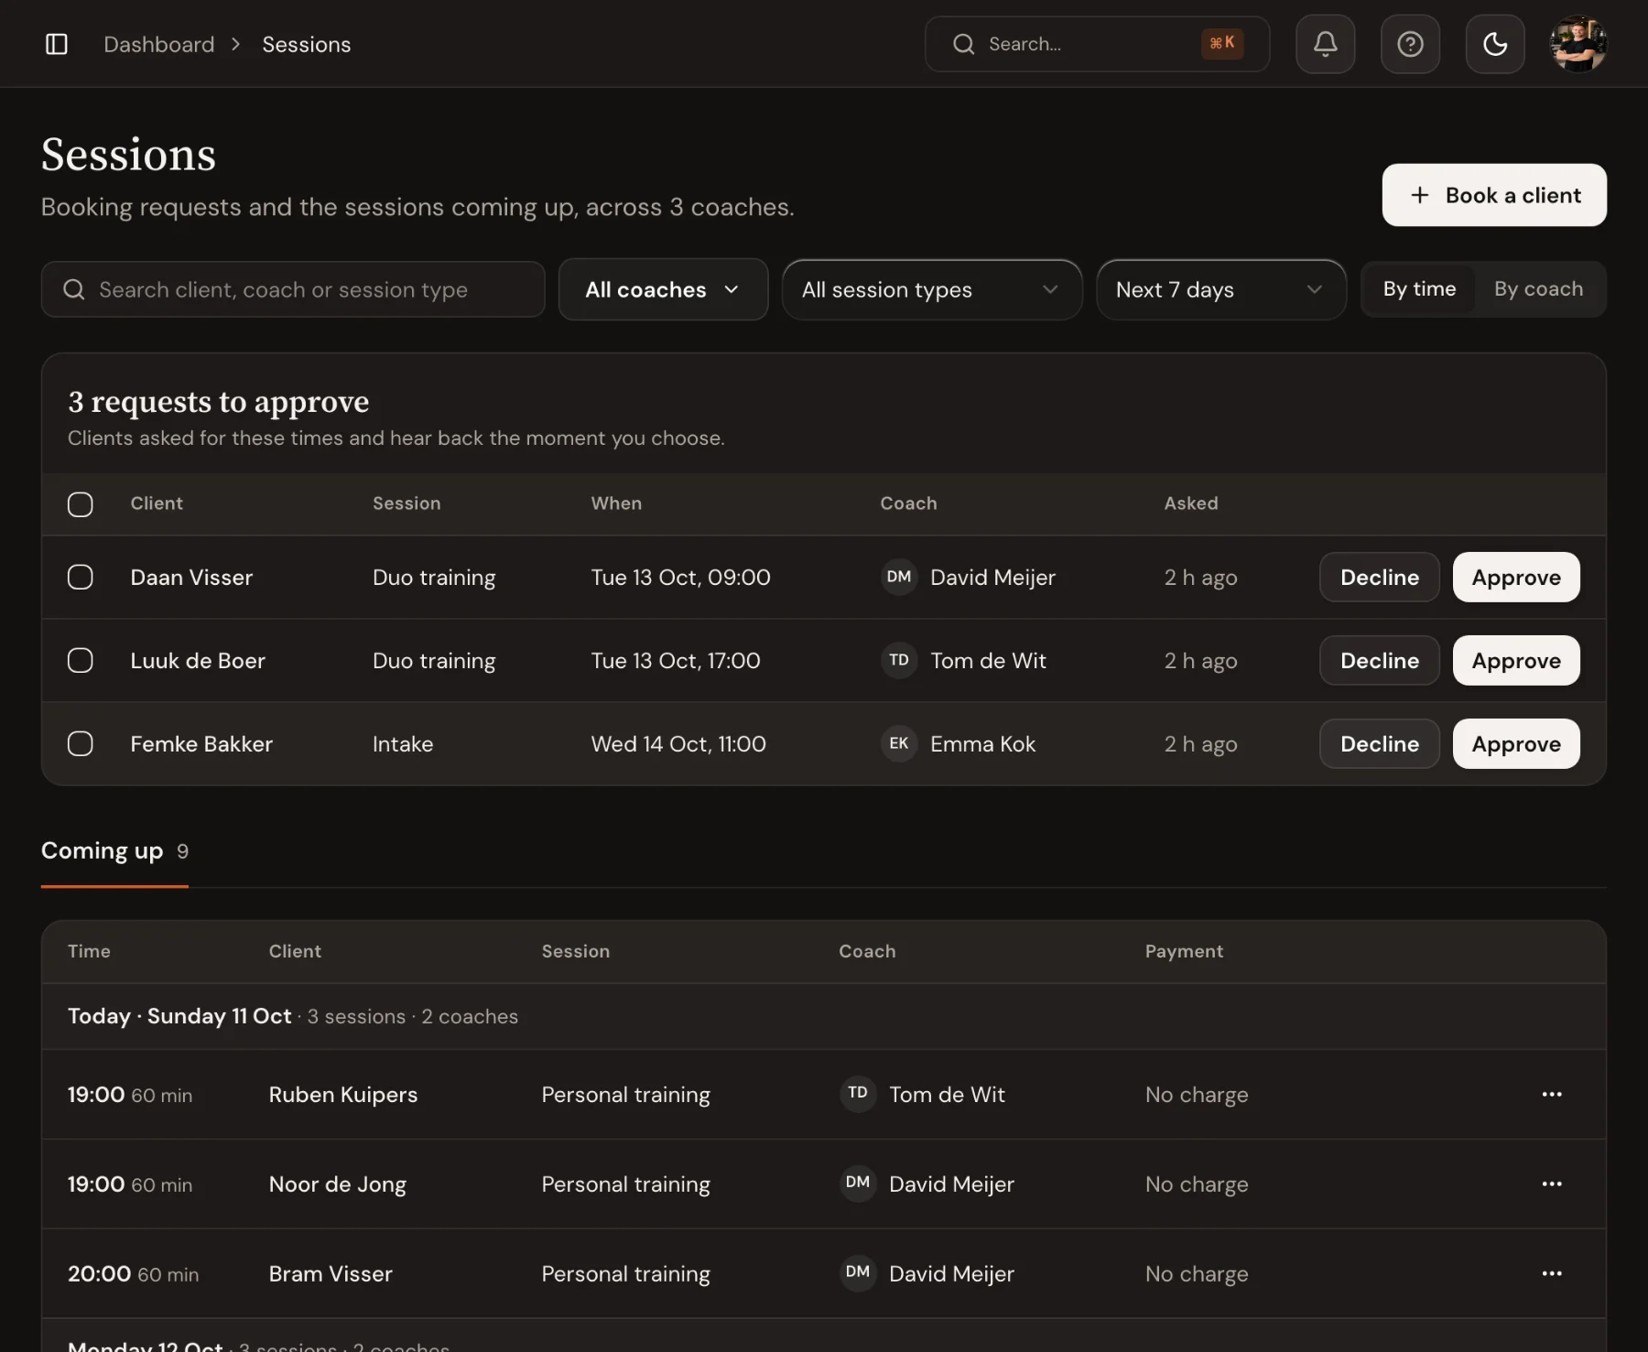Image resolution: width=1648 pixels, height=1352 pixels.
Task: Check the Luuk de Boer request checkbox
Action: [x=81, y=660]
